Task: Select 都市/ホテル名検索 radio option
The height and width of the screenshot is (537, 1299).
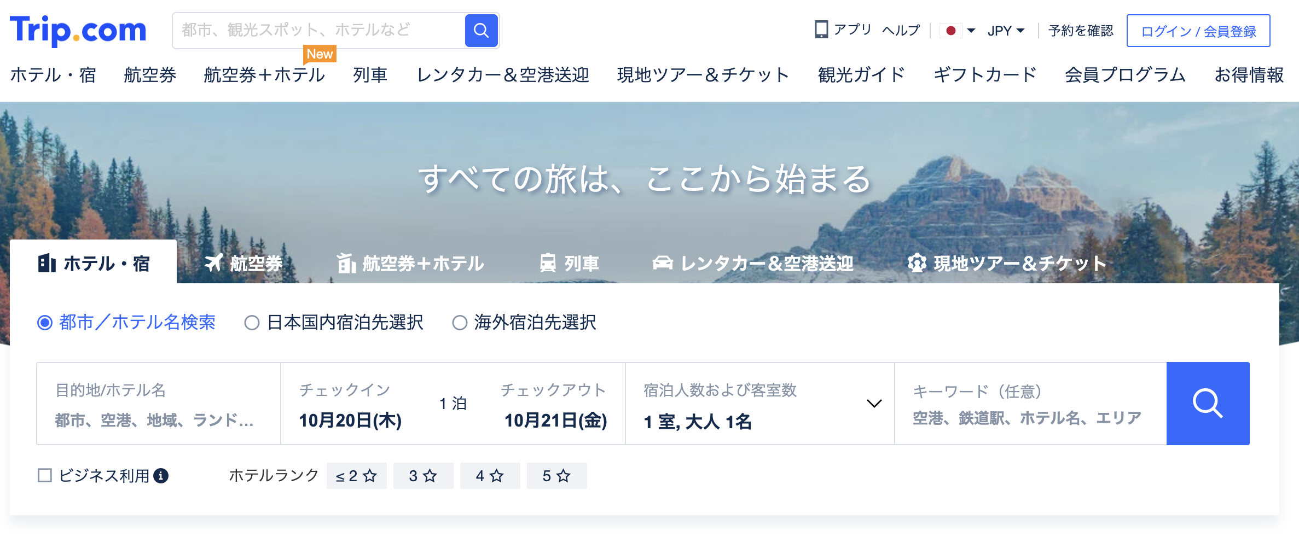Action: click(126, 323)
